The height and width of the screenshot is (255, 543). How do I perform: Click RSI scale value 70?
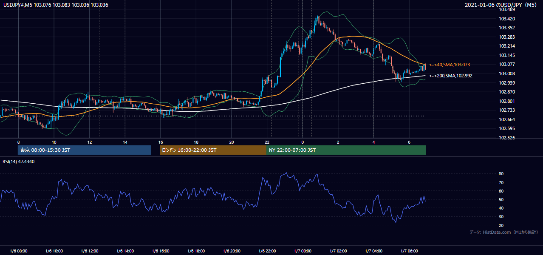(x=501, y=183)
